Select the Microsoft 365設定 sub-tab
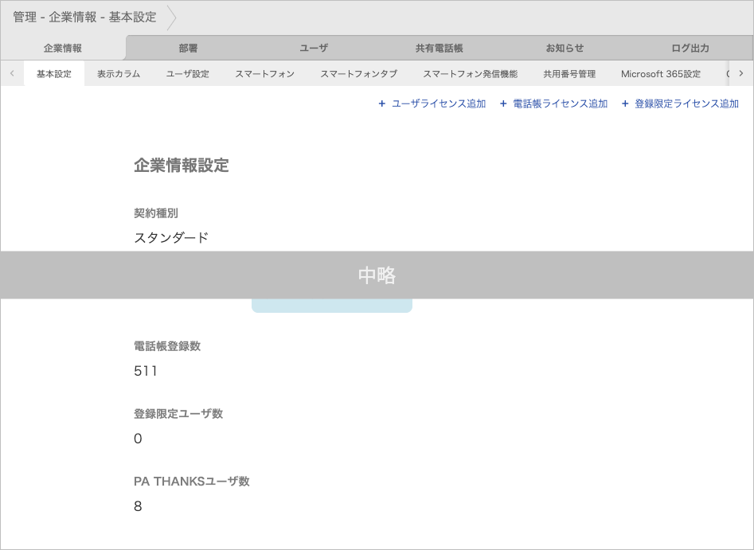This screenshot has height=550, width=754. 661,74
